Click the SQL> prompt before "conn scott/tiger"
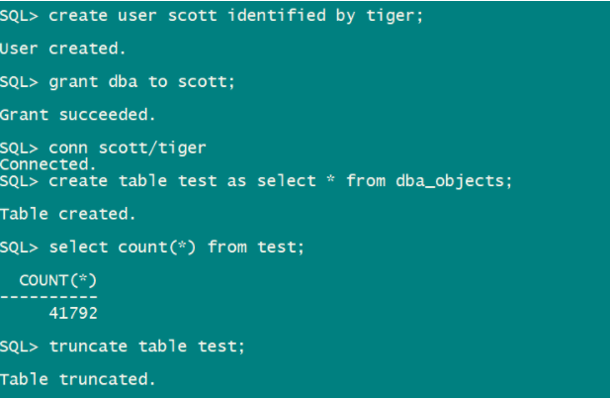The height and width of the screenshot is (400, 610). pos(20,148)
